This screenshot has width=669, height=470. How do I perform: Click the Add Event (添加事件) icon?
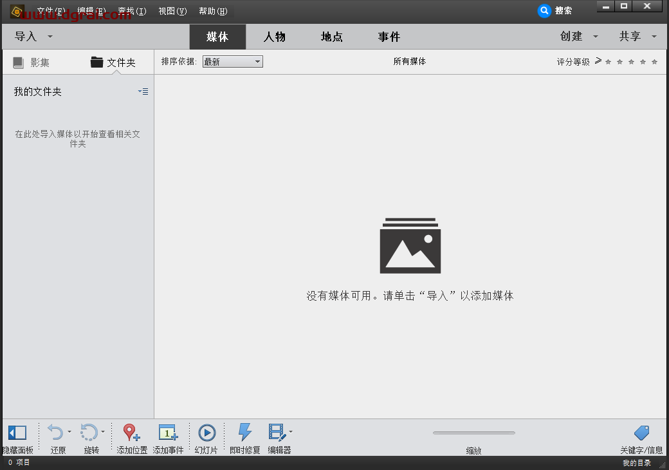point(168,433)
